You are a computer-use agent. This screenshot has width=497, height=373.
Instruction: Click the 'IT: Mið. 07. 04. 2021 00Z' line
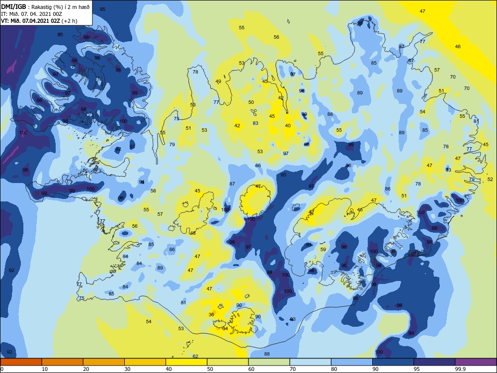[32, 14]
